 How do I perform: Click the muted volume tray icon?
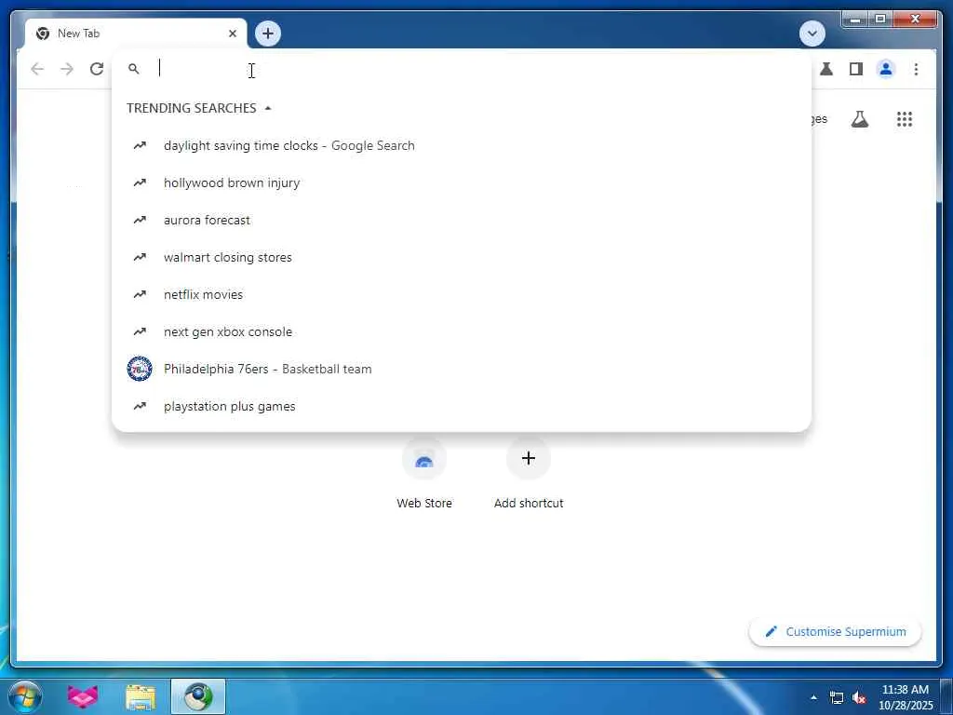[x=859, y=697]
